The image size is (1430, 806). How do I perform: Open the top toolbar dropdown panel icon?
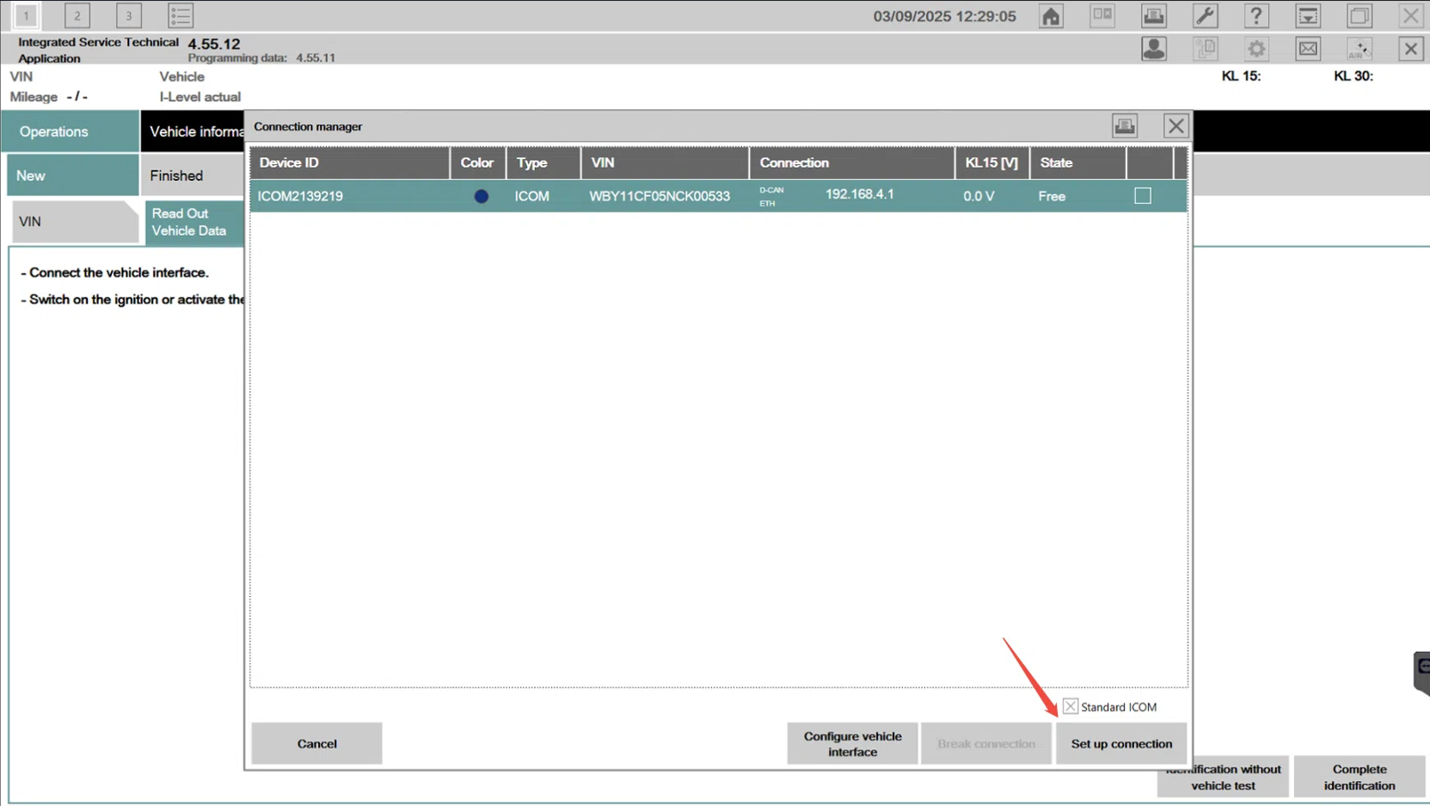tap(1308, 16)
